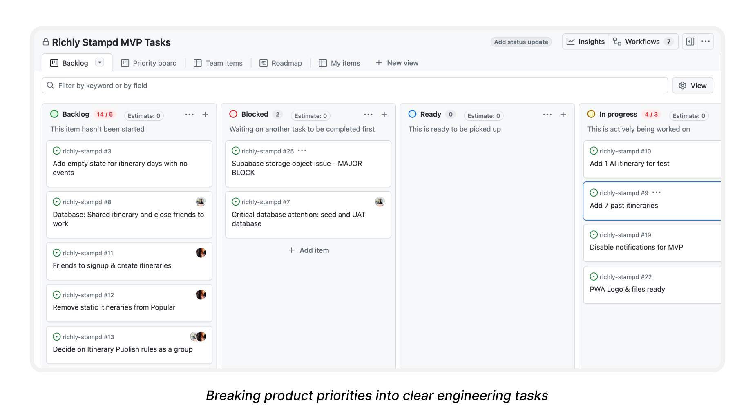Click the Backlog 14 / 5 limit counter
The height and width of the screenshot is (418, 755).
pyautogui.click(x=105, y=115)
